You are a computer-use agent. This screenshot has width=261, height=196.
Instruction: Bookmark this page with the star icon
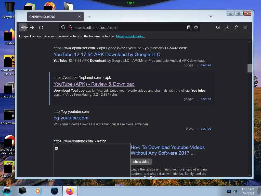click(196, 27)
